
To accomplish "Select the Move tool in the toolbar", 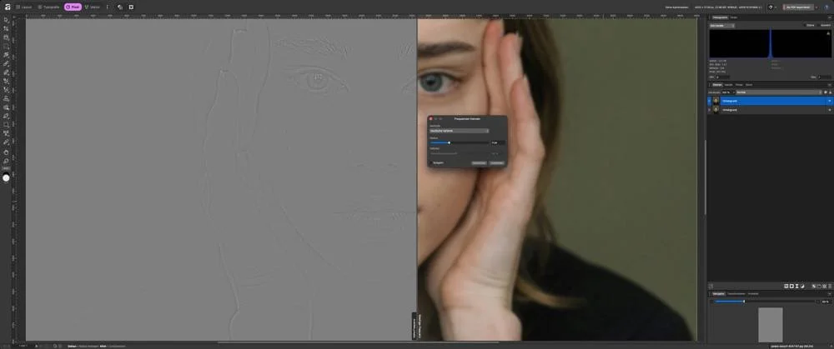I will [7, 20].
